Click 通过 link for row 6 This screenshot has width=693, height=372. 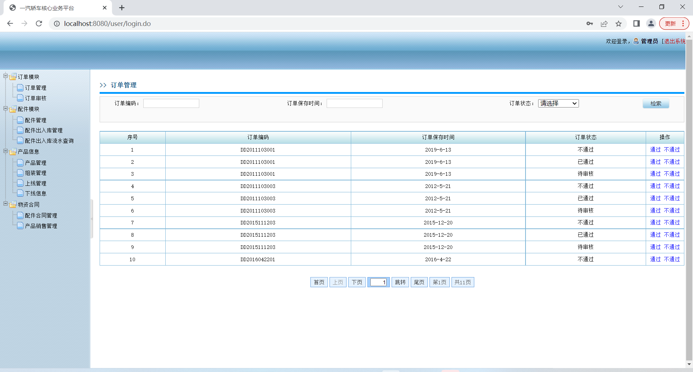point(655,211)
